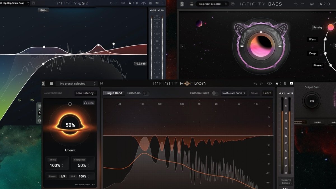Click the Output Gain knob
This screenshot has width=336, height=189.
pyautogui.click(x=312, y=101)
